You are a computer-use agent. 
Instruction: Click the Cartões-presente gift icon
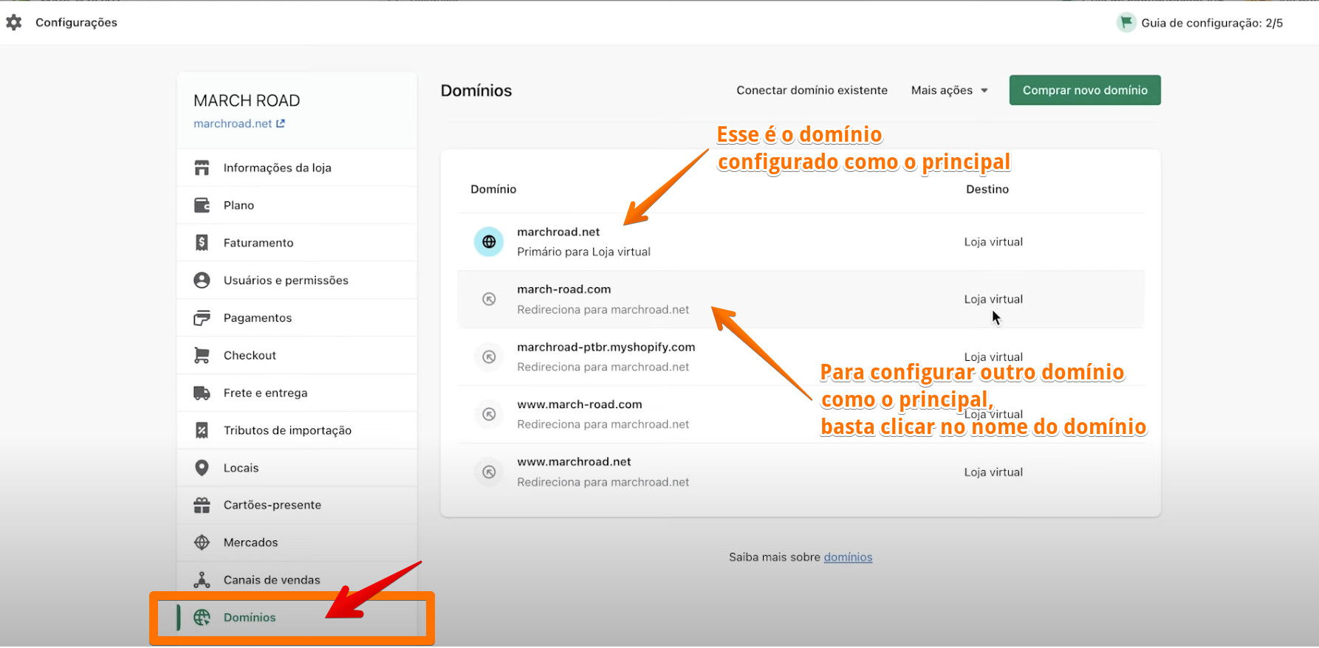click(202, 506)
